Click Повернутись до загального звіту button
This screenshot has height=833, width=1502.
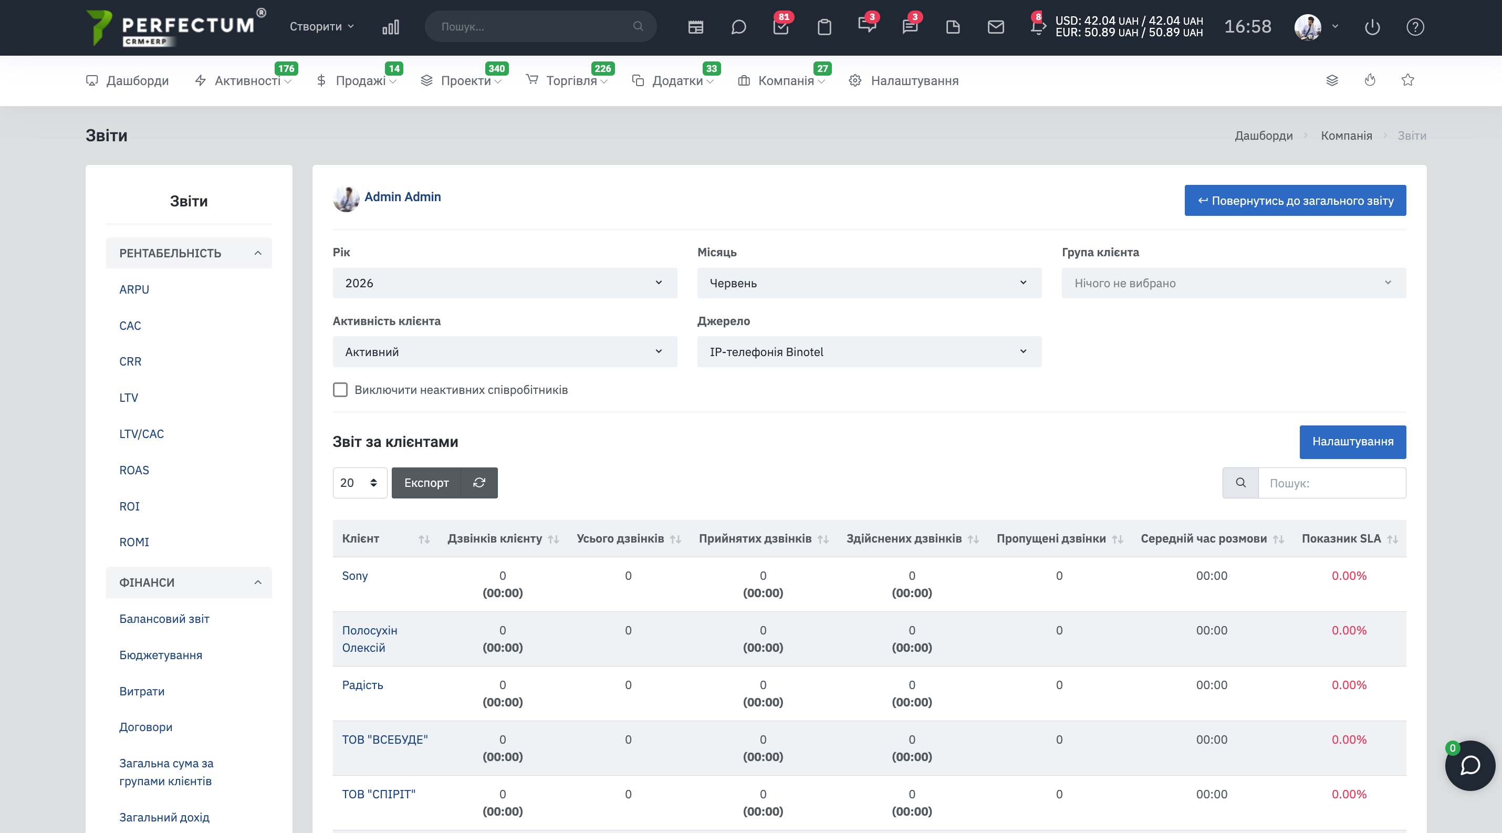pos(1295,201)
